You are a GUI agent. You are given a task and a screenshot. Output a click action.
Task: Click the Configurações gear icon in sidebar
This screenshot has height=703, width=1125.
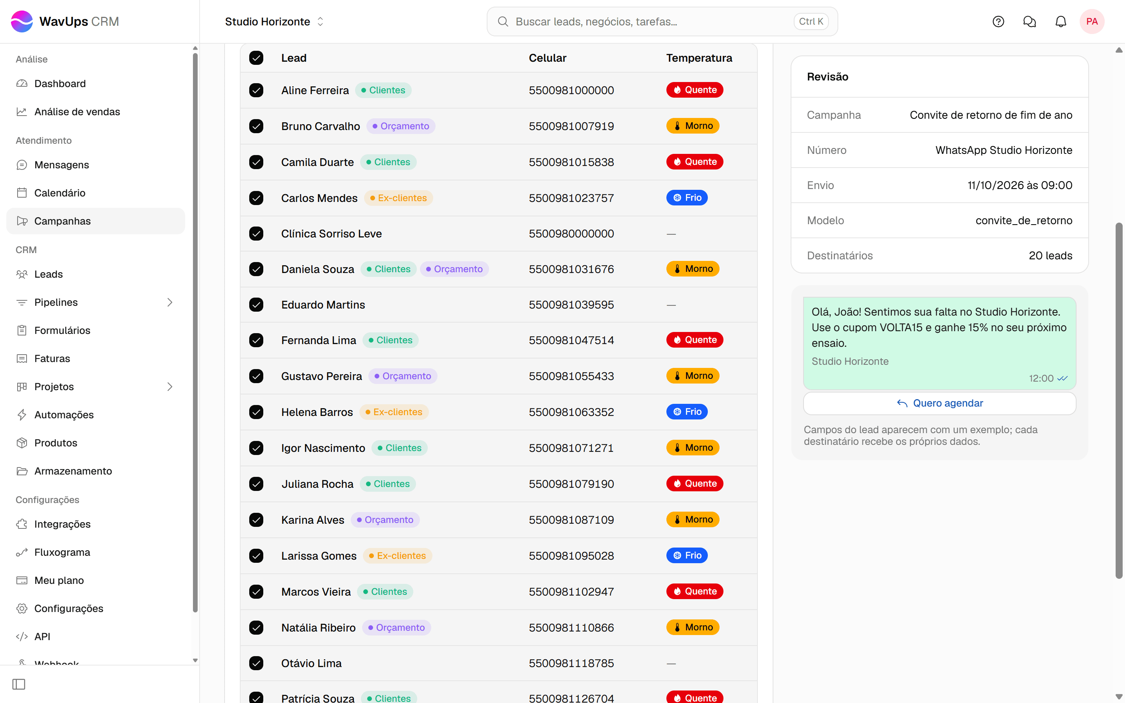[x=22, y=608]
